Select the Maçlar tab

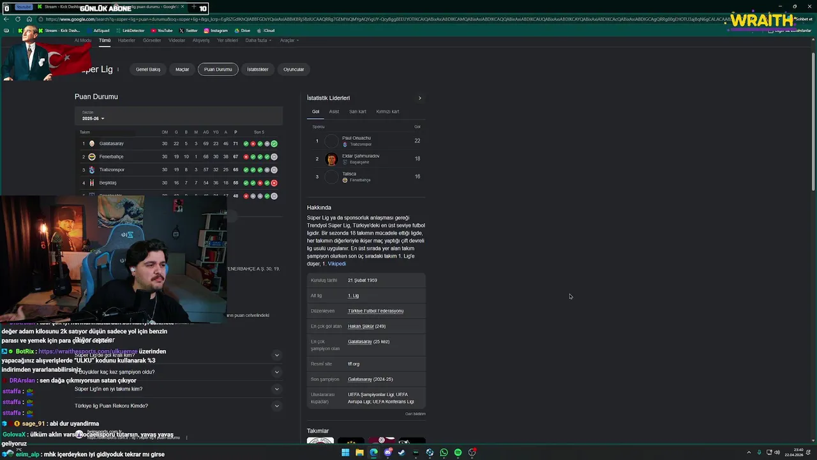183,69
